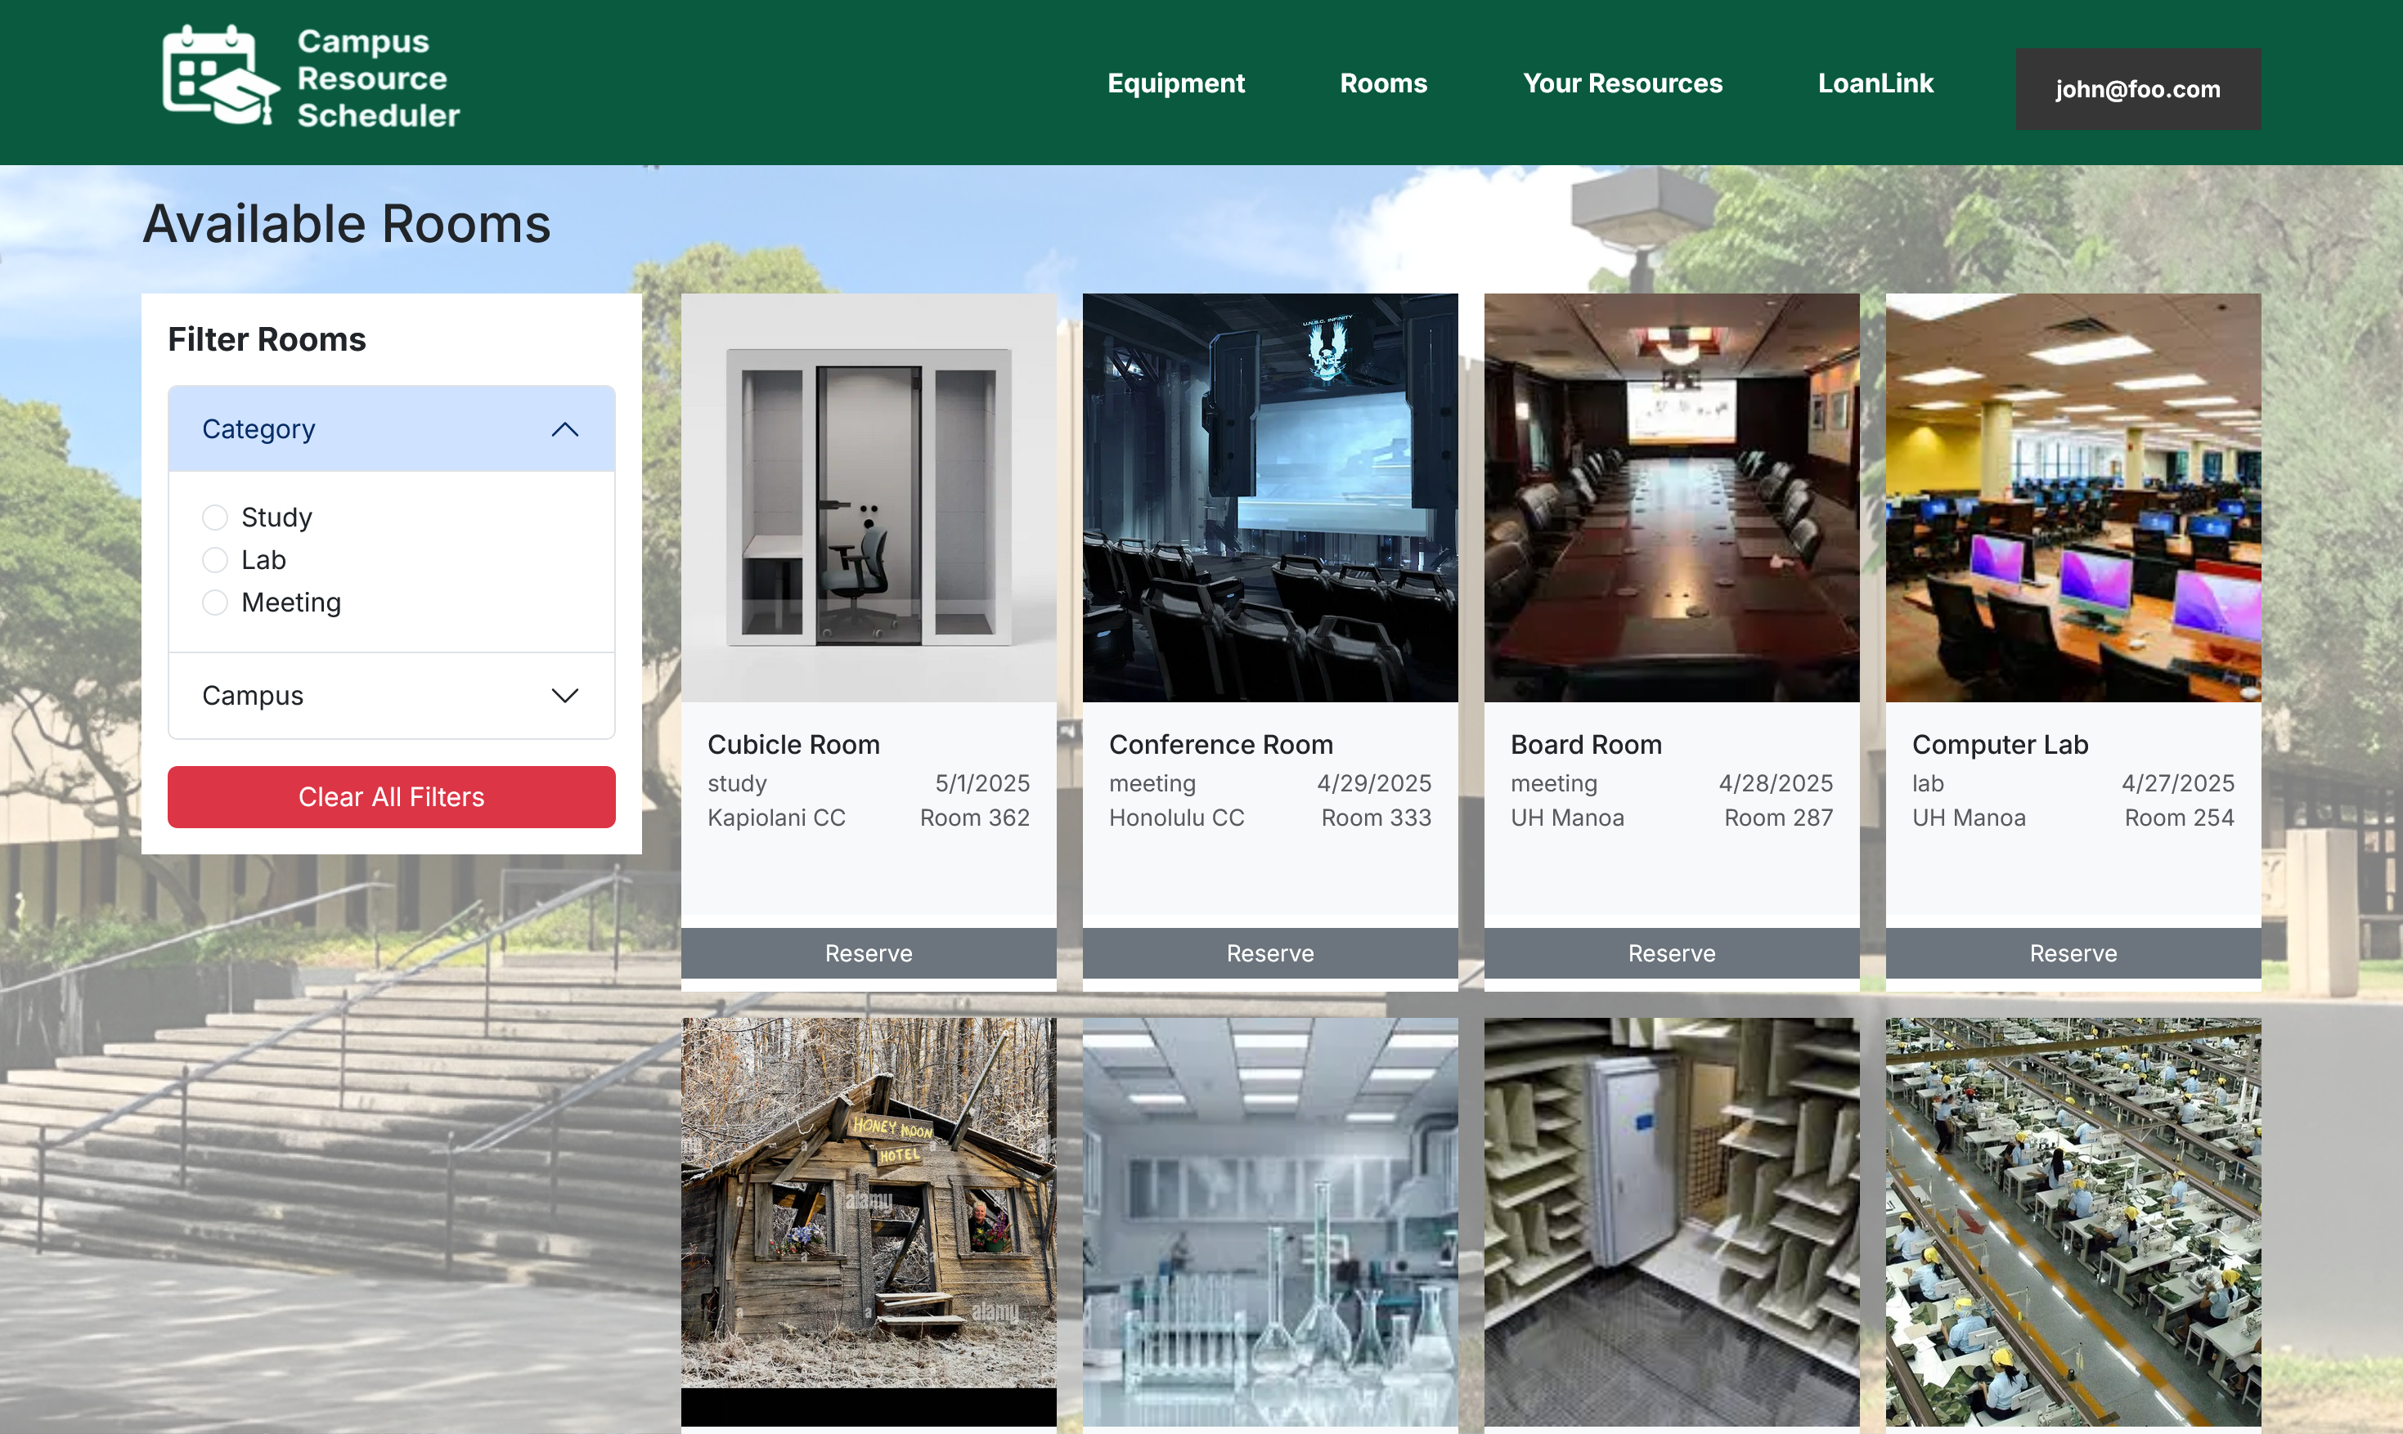Select the Meeting category radio button

click(x=214, y=603)
